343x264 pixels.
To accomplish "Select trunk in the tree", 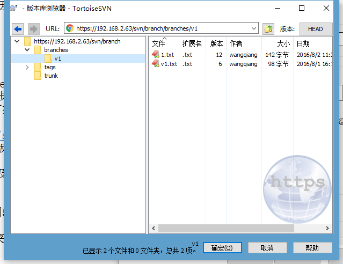I will click(x=51, y=76).
